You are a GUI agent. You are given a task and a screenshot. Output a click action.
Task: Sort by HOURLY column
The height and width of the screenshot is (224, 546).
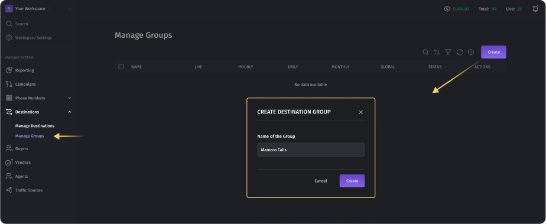246,67
